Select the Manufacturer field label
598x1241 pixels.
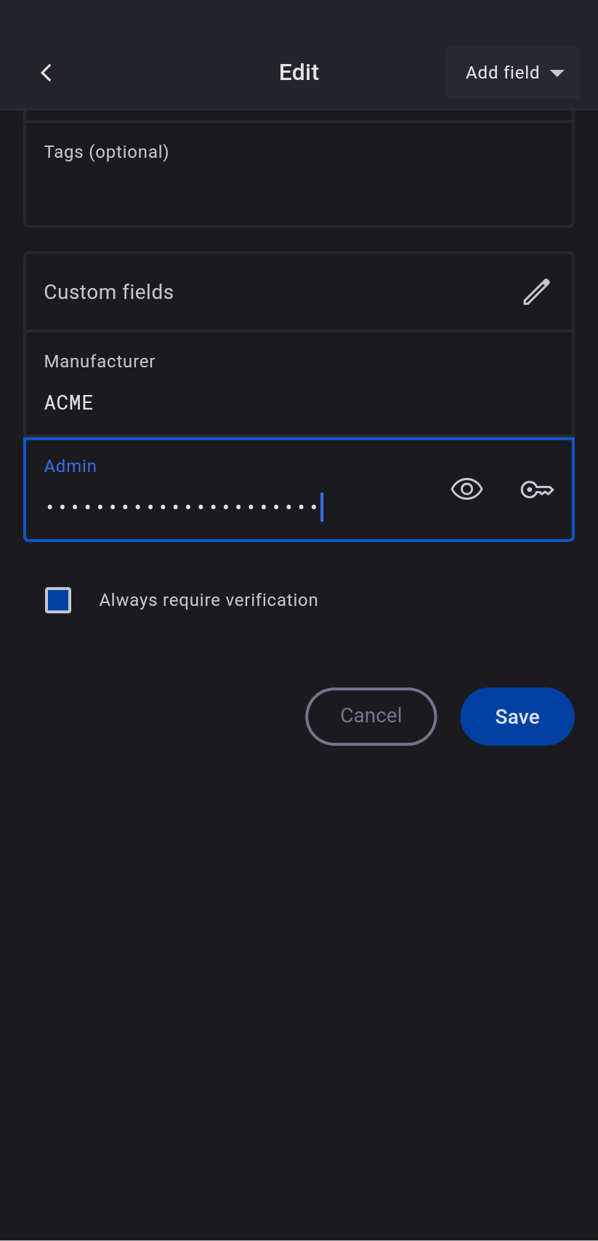pos(100,362)
